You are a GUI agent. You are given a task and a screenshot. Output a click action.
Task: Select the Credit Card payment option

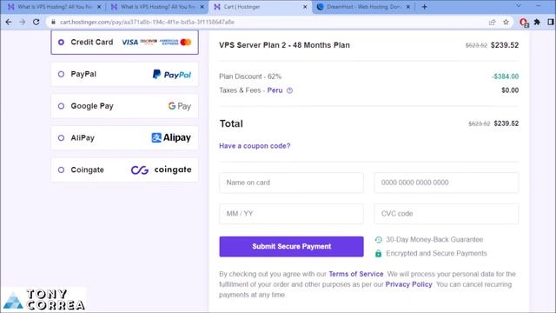pos(124,43)
